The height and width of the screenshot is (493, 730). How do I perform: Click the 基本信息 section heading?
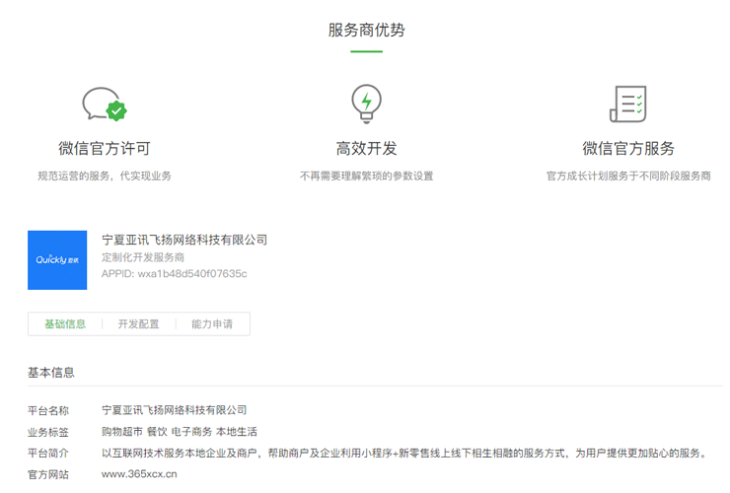51,373
